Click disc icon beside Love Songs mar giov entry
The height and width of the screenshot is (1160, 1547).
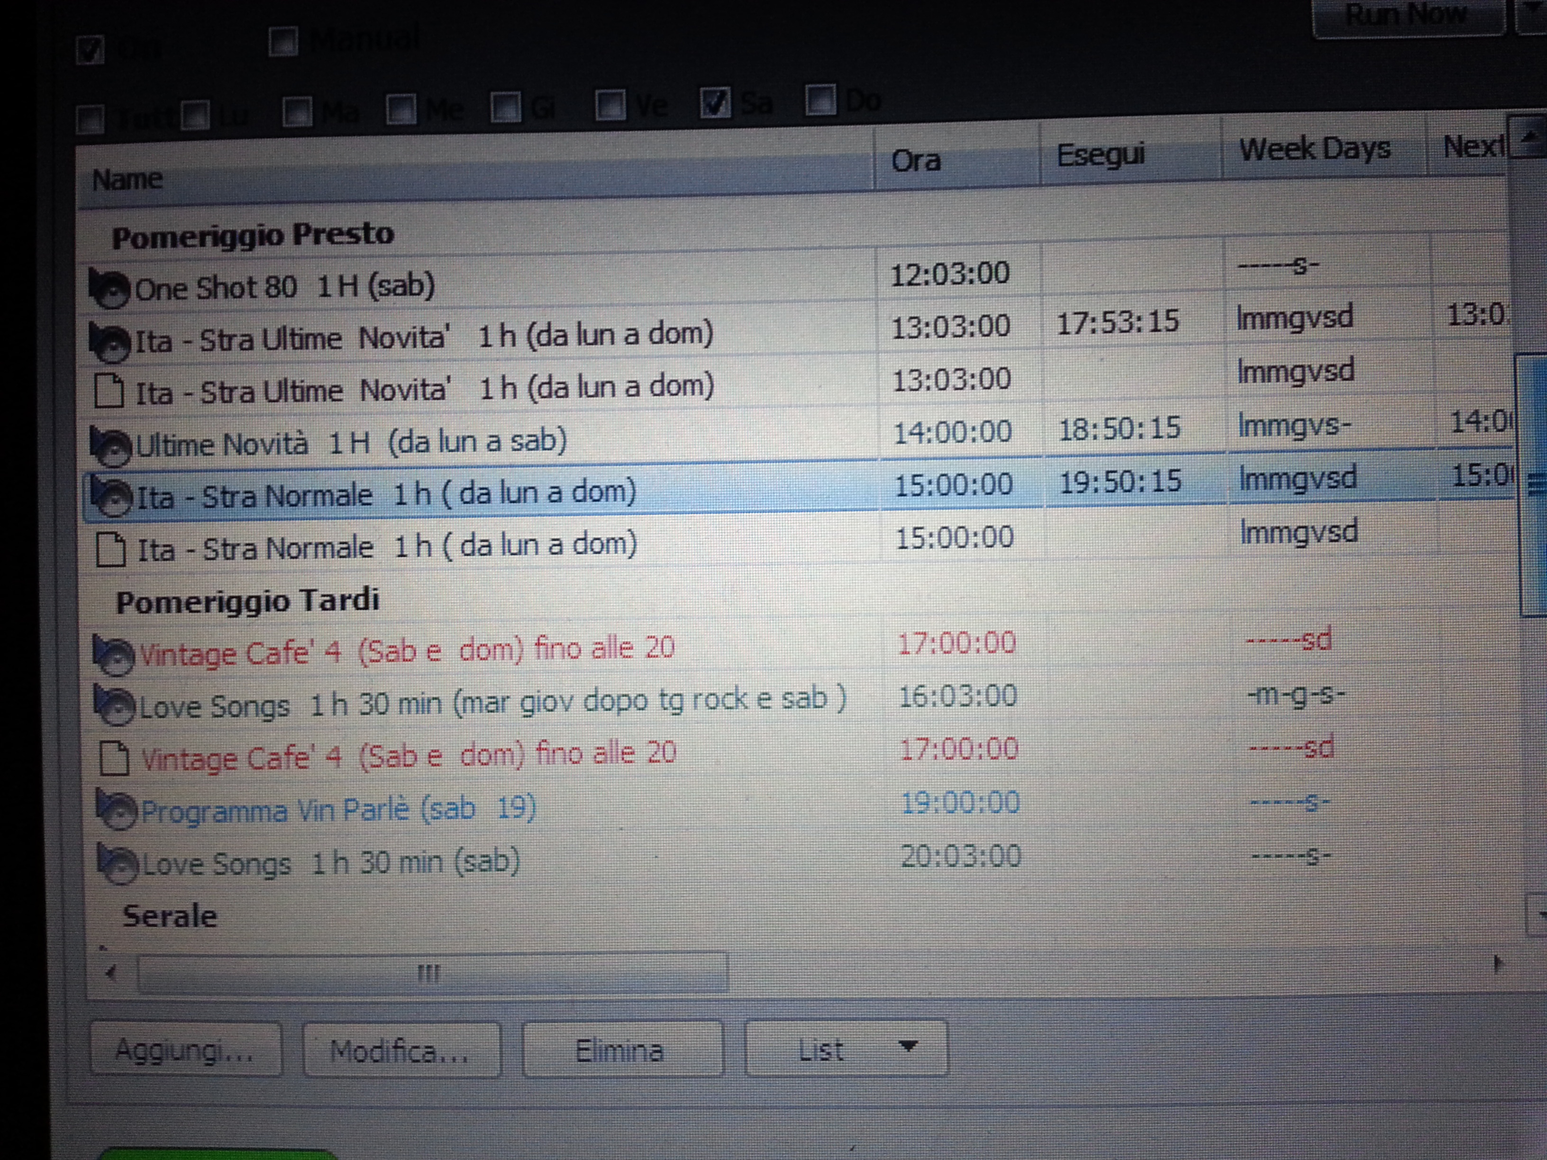(114, 706)
